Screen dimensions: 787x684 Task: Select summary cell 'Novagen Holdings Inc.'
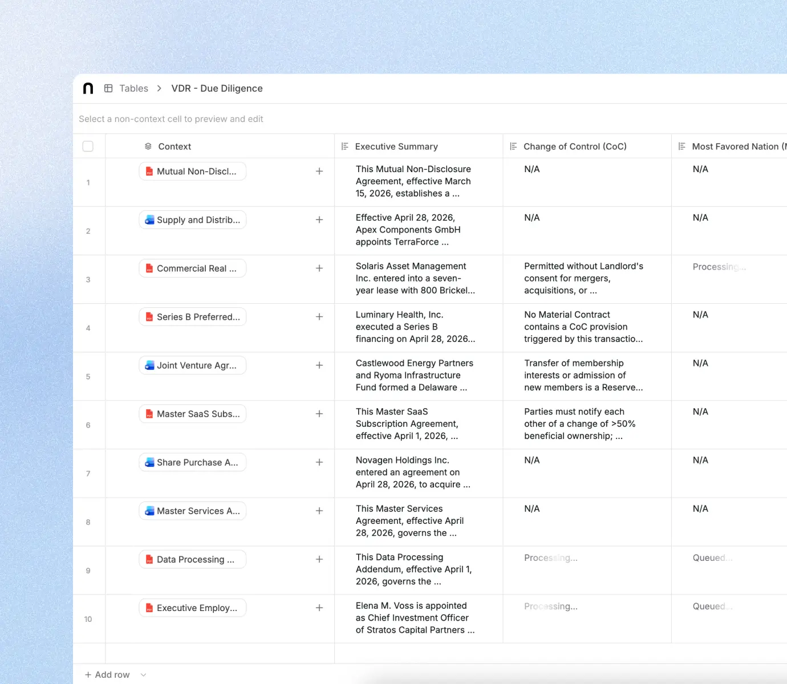pyautogui.click(x=419, y=473)
